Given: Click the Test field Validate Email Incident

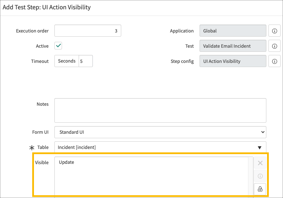Looking at the screenshot, I should coord(233,46).
